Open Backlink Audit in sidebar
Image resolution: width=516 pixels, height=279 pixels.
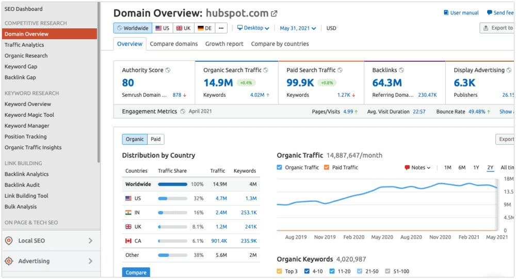(22, 185)
